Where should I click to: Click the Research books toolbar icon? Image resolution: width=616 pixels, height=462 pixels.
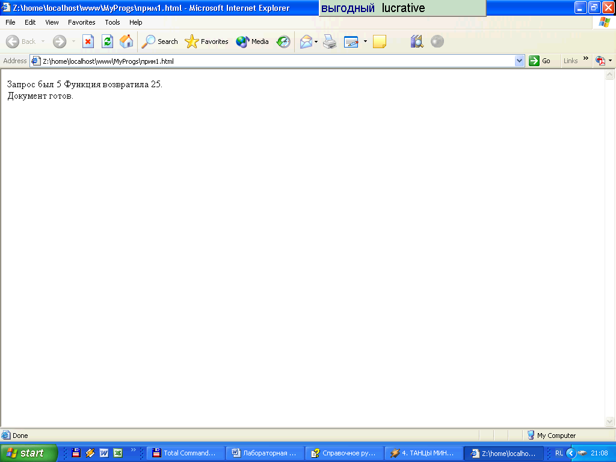417,42
